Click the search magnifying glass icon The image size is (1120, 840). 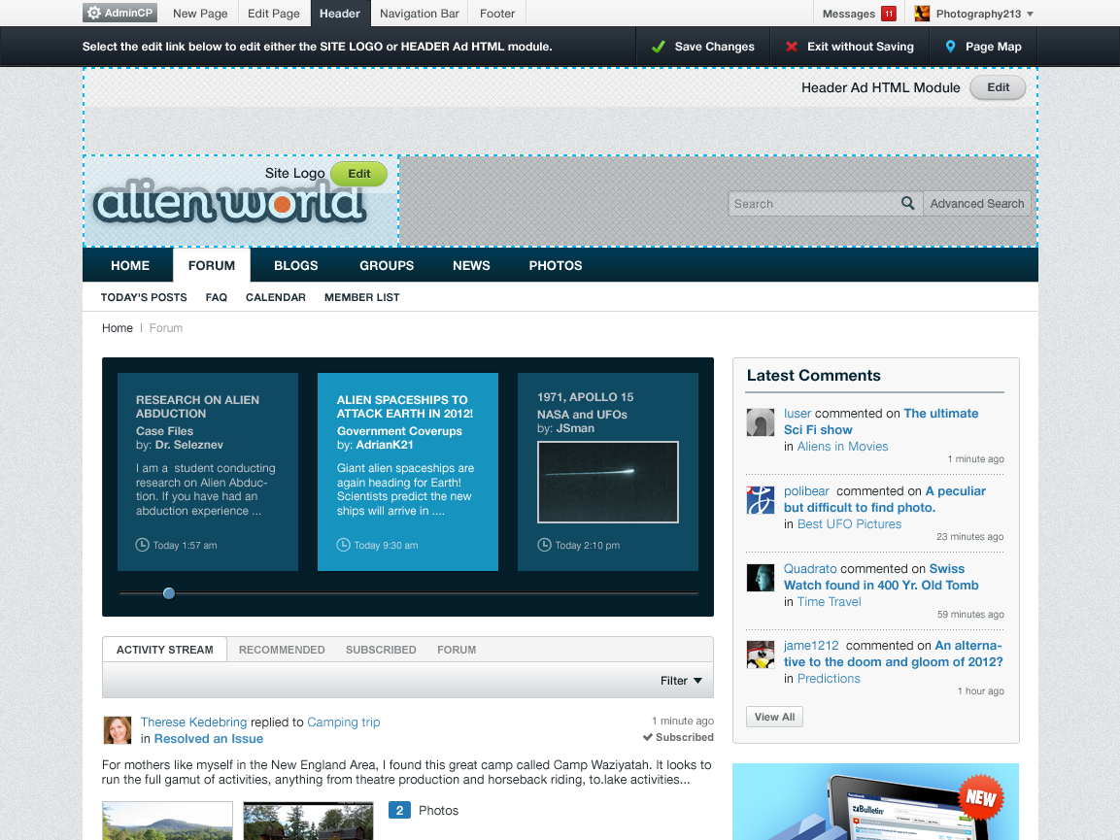tap(907, 203)
